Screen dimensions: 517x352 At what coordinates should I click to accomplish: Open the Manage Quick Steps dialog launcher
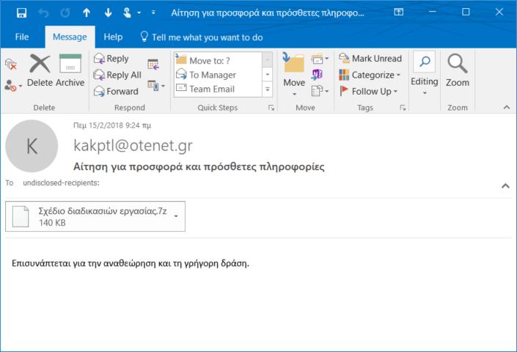click(x=271, y=108)
